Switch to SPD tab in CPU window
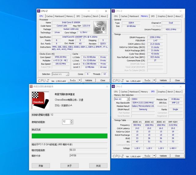Image resolution: width=196 pixels, height=175 pixels. pyautogui.click(x=78, y=16)
